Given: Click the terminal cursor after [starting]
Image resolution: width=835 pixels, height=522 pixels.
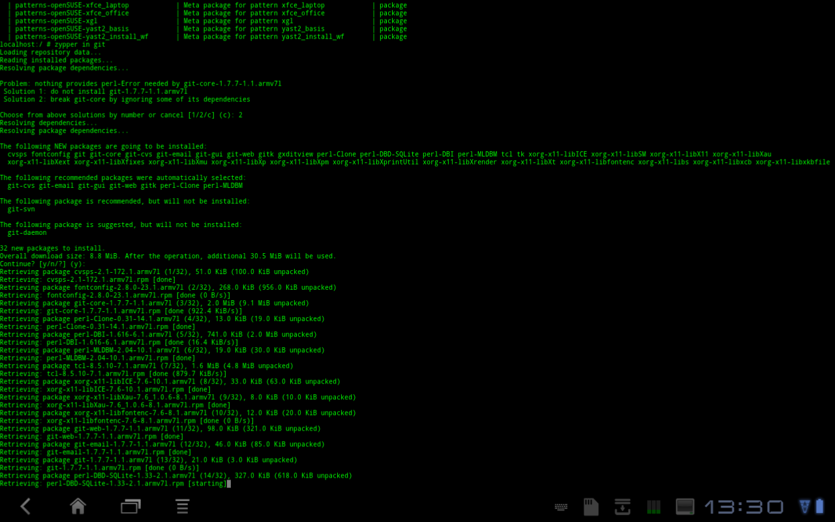Looking at the screenshot, I should point(229,484).
